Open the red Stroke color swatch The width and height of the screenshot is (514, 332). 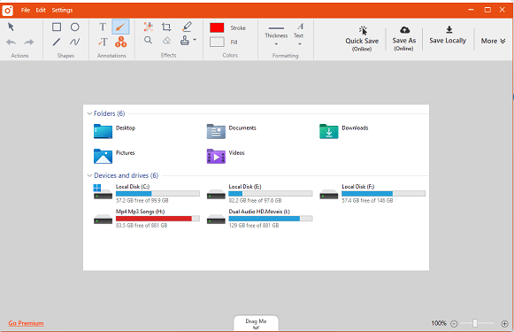pyautogui.click(x=217, y=27)
